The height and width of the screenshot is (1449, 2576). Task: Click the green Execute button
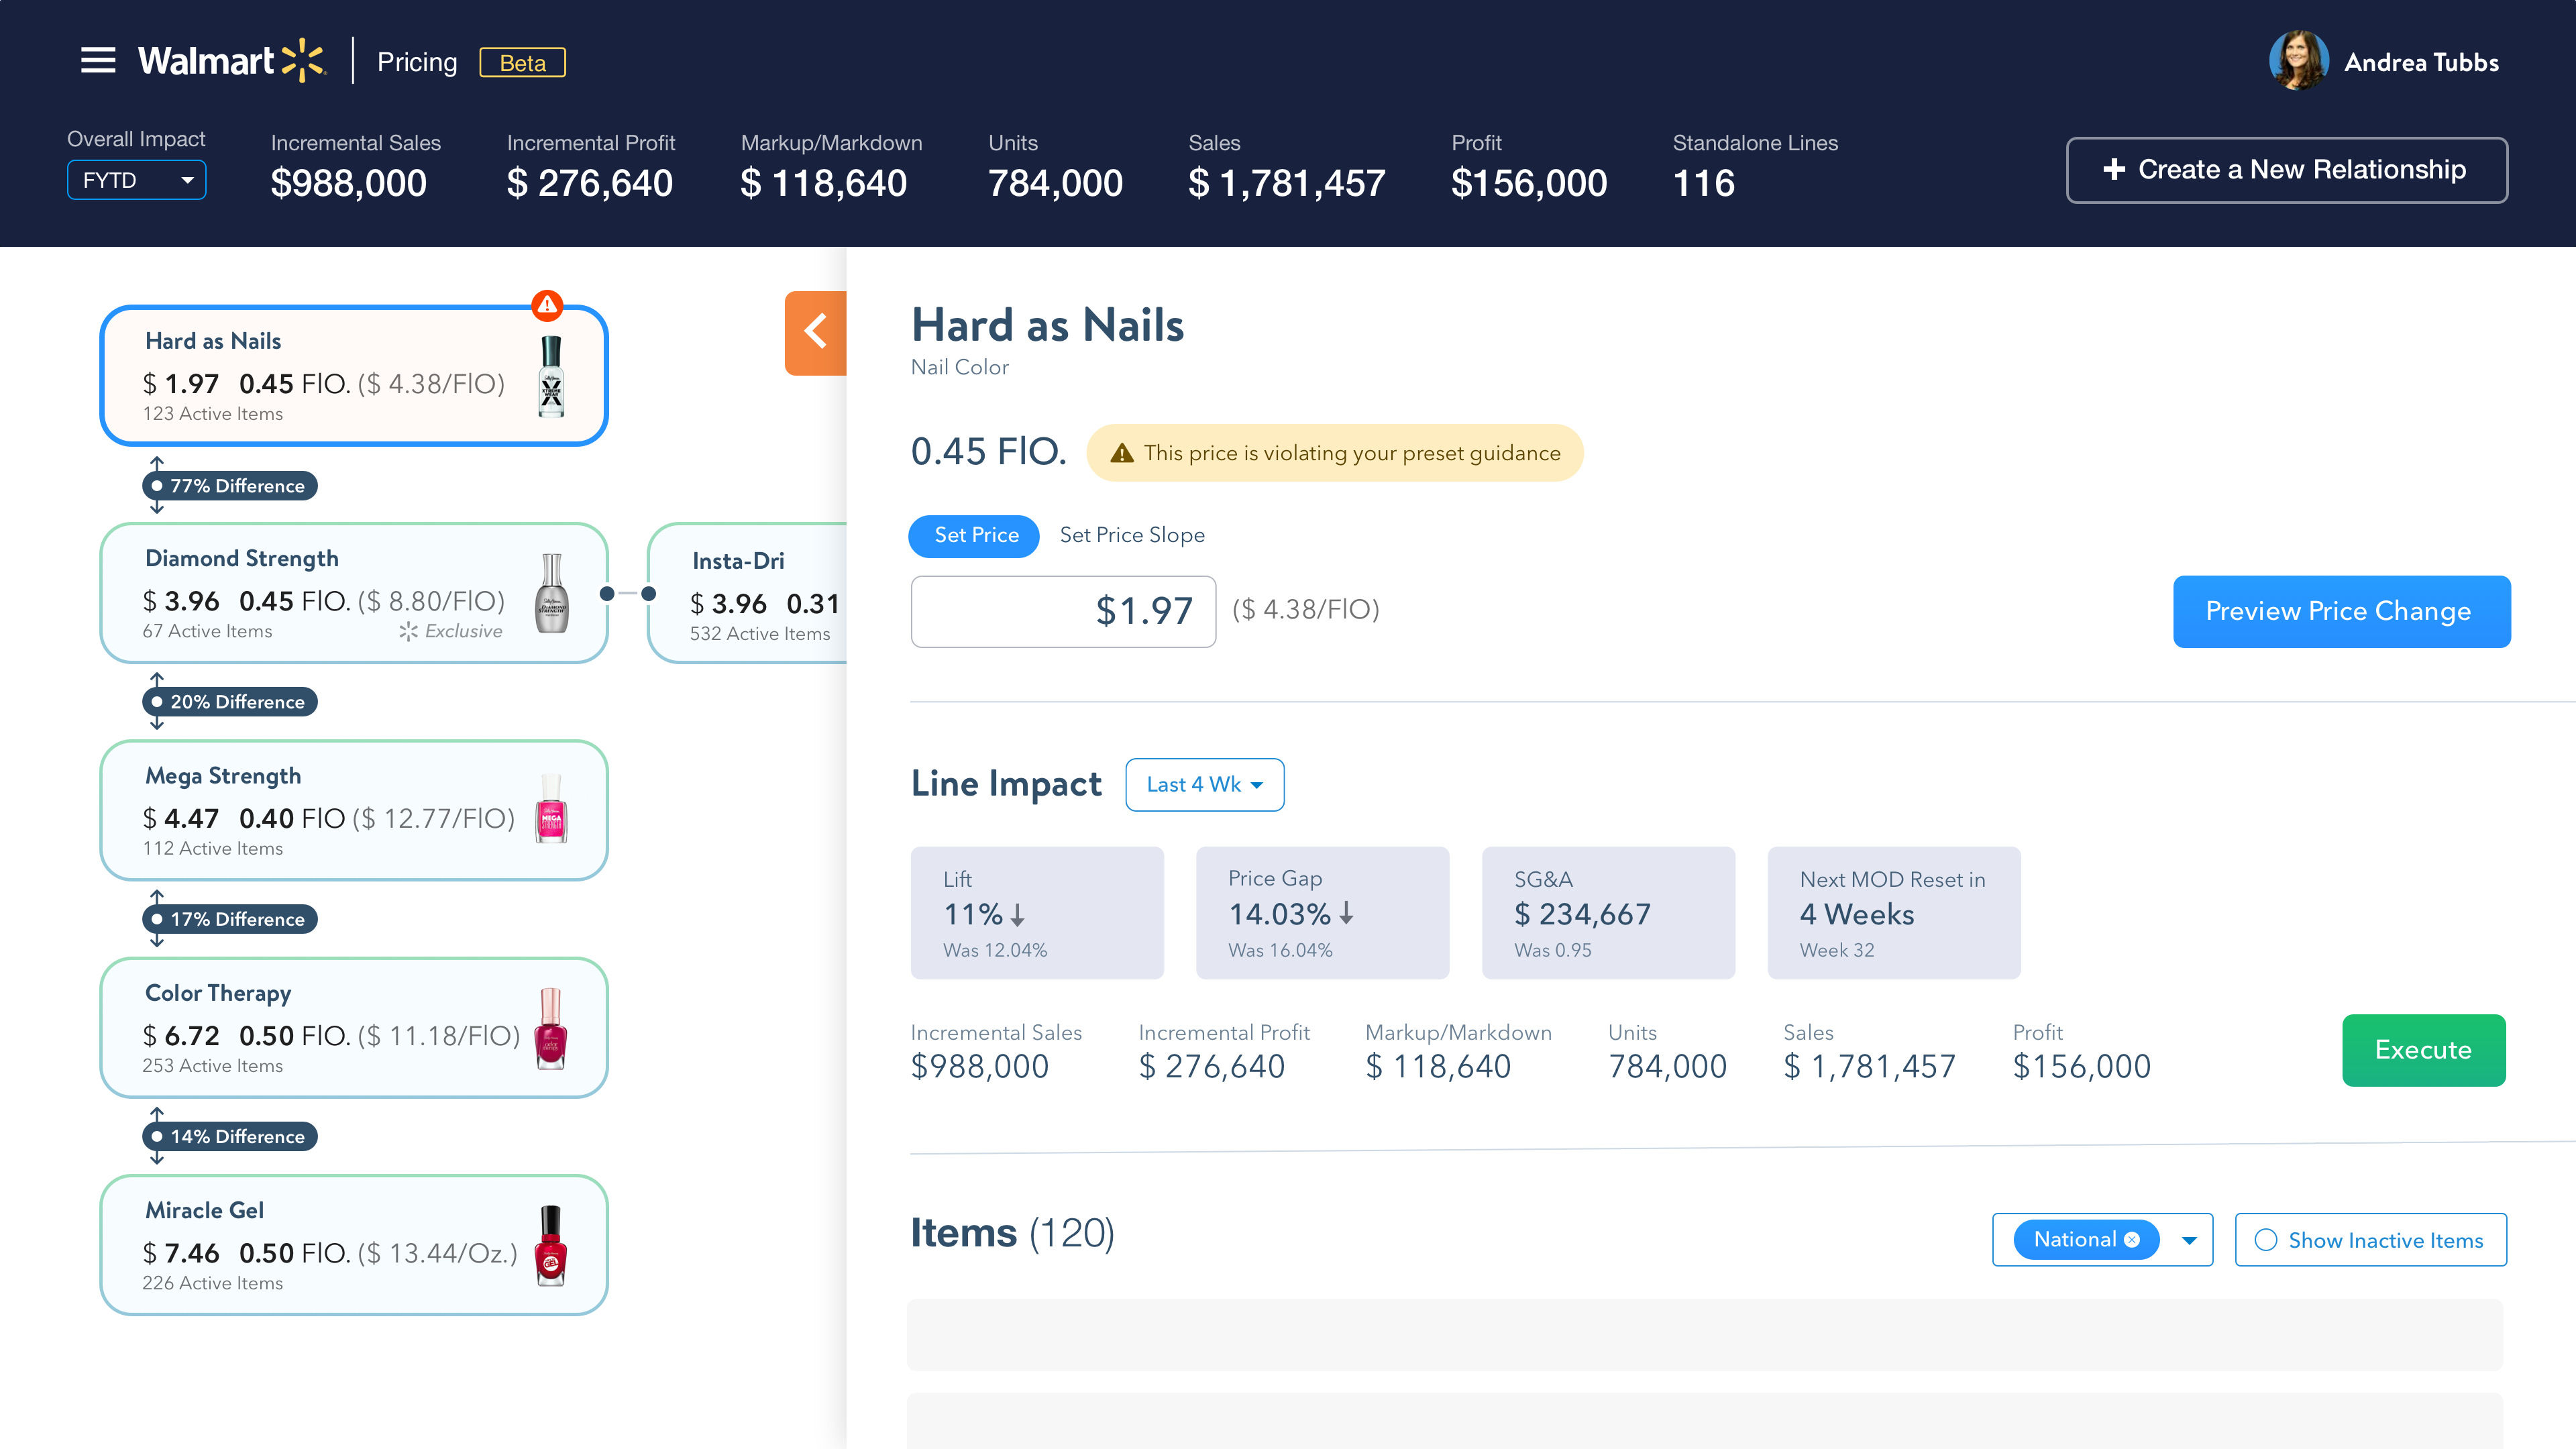pos(2423,1050)
